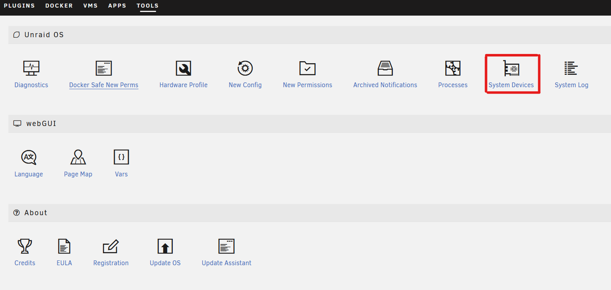Switch to the Plugins tab
The width and height of the screenshot is (611, 290).
click(x=19, y=6)
